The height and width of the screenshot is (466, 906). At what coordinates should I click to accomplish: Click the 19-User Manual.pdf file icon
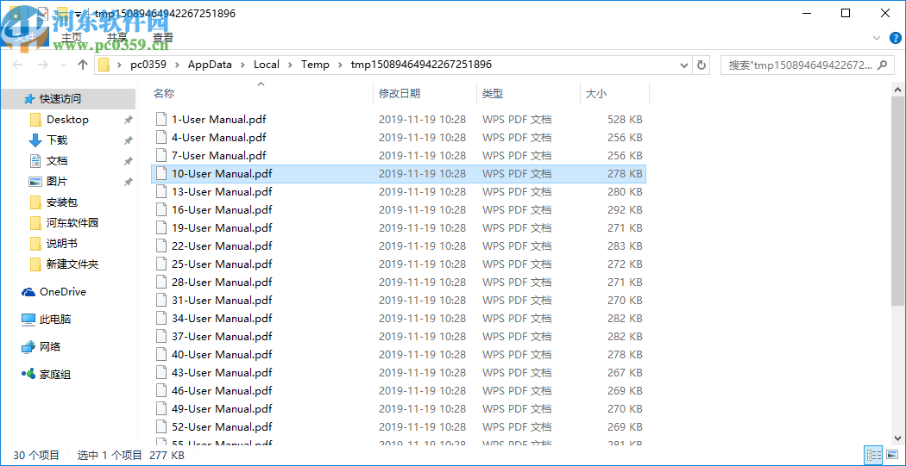(162, 227)
